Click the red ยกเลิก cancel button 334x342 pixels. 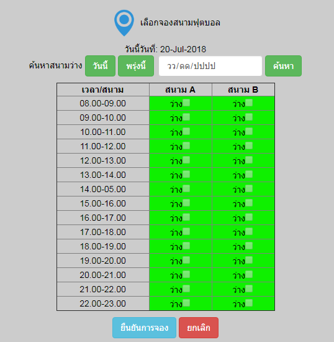click(x=199, y=328)
